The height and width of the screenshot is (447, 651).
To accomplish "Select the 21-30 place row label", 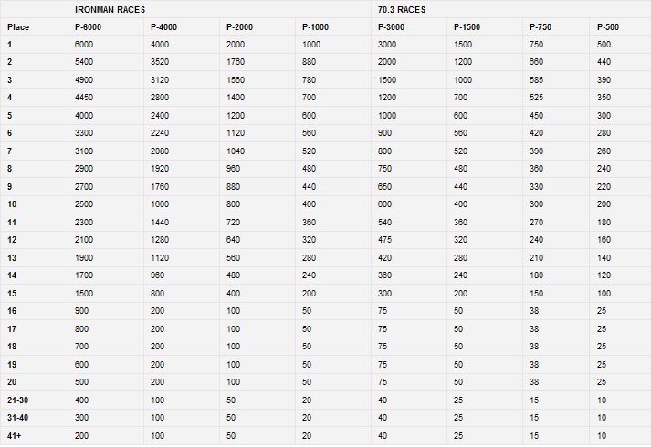I will [x=18, y=401].
